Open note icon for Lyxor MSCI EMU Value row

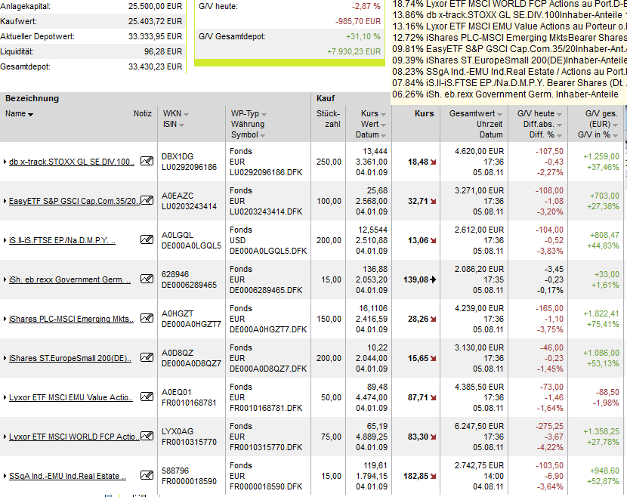pos(147,397)
